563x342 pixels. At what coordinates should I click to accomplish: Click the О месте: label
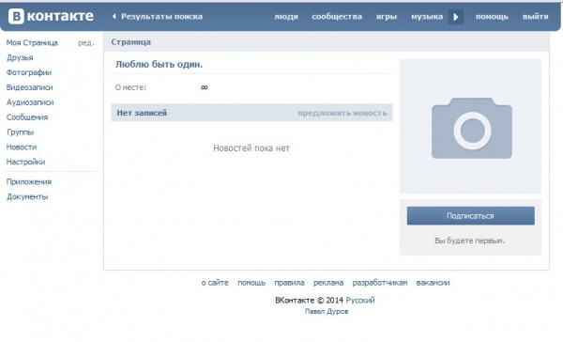point(130,87)
